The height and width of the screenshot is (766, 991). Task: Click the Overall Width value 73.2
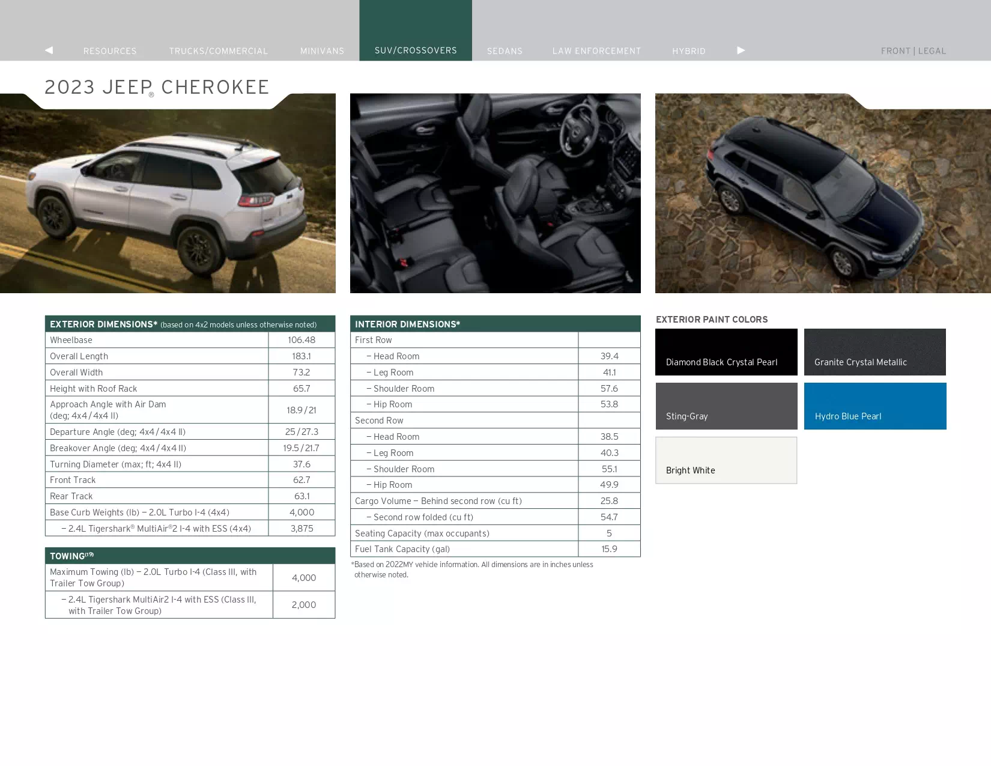click(x=302, y=372)
